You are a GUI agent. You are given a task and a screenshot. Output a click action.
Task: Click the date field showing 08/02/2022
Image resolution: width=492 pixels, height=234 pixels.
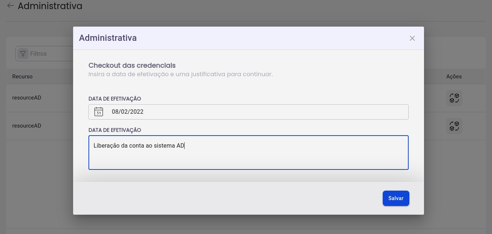point(256,112)
